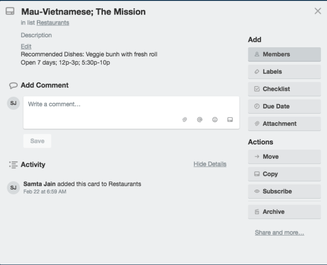This screenshot has width=327, height=265.
Task: Edit the card description
Action: (x=25, y=46)
